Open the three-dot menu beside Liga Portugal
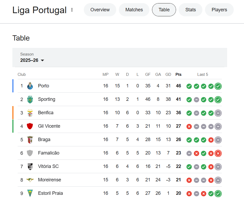 point(72,10)
